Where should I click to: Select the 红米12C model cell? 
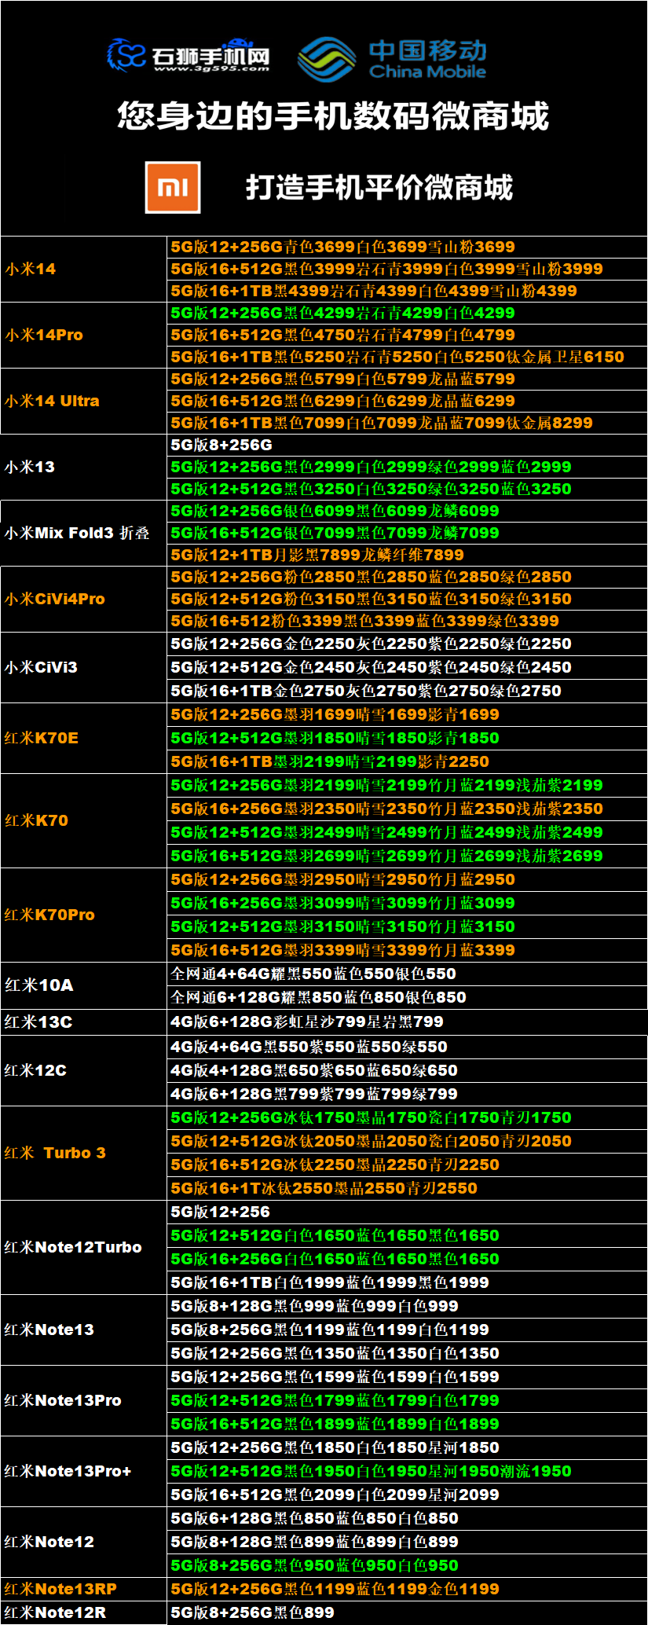pyautogui.click(x=84, y=1070)
